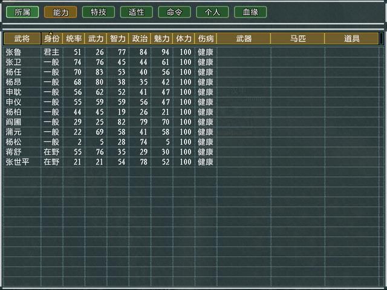Screen dimensions: 387x290
Task: Switch to the 命令 tab
Action: tap(174, 12)
